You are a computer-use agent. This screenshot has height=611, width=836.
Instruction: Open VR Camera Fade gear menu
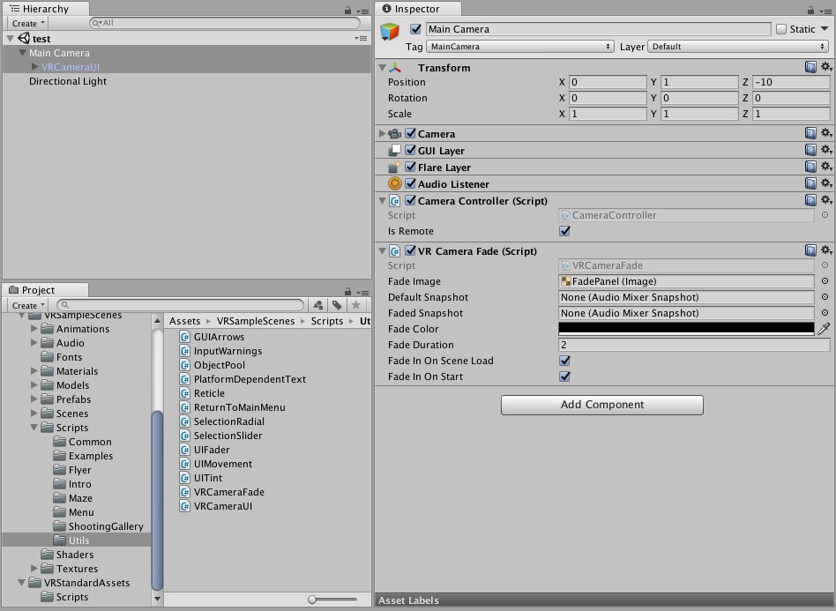826,250
